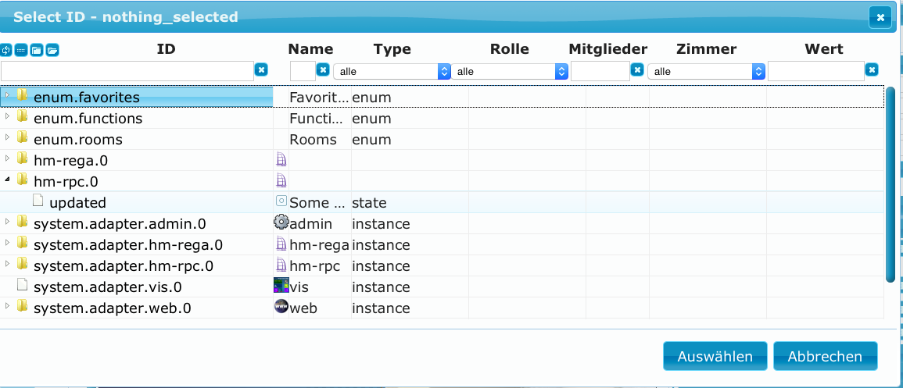Collapse the hm-rpc.0 tree node
This screenshot has width=903, height=388.
(x=8, y=180)
